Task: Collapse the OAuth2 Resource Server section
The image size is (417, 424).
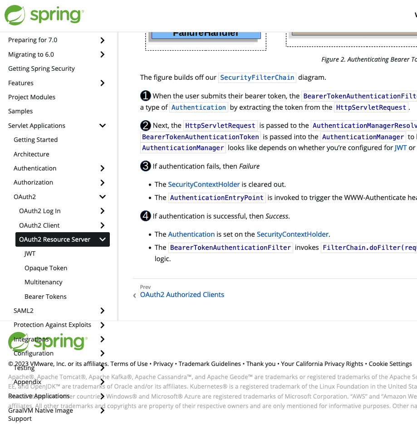Action: click(x=102, y=239)
